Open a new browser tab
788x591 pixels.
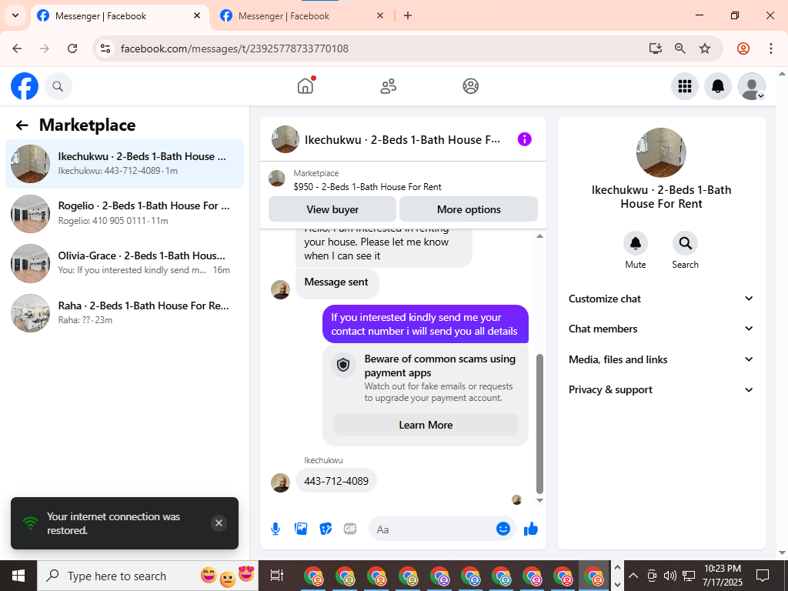click(x=408, y=15)
